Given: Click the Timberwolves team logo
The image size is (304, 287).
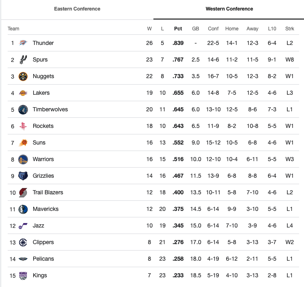Looking at the screenshot, I should [x=23, y=109].
